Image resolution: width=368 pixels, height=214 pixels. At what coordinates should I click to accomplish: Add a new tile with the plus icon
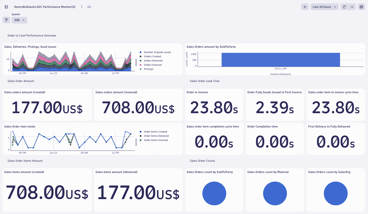click(305, 7)
